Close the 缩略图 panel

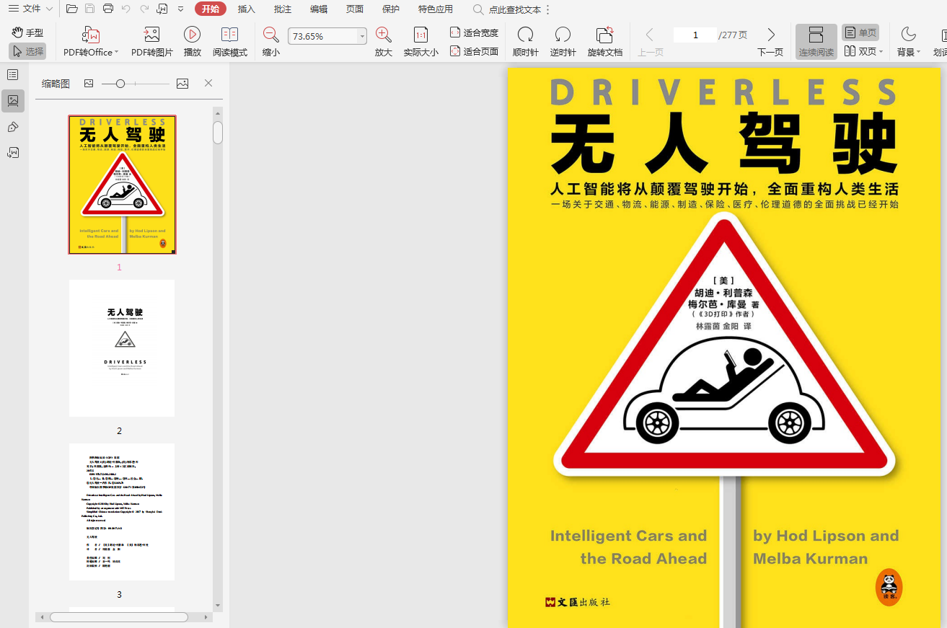(208, 84)
